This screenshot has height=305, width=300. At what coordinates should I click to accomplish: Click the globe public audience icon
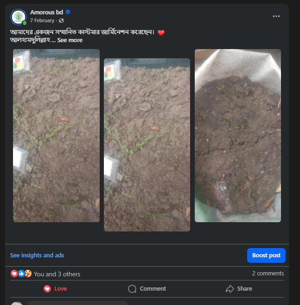[61, 20]
